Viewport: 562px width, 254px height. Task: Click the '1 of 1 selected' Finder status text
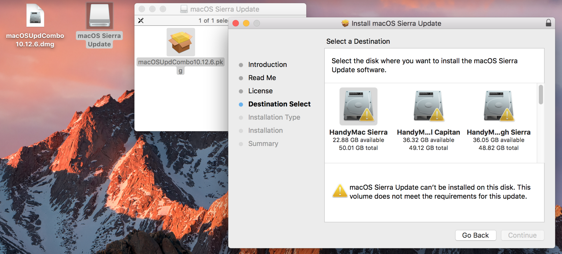coord(213,20)
